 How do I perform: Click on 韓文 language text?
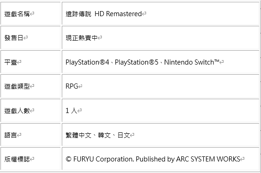coord(104,135)
